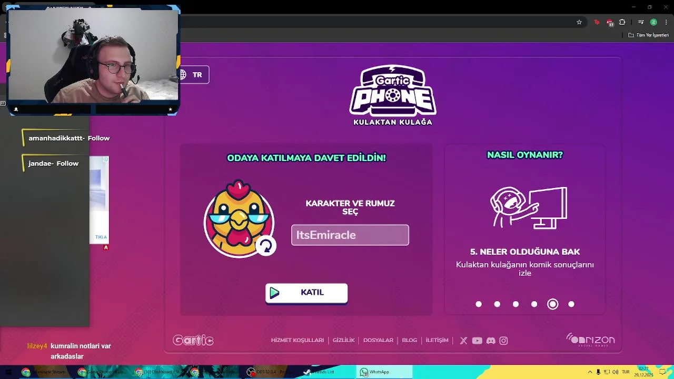Open the YouTube social icon
The image size is (674, 379).
pyautogui.click(x=477, y=341)
